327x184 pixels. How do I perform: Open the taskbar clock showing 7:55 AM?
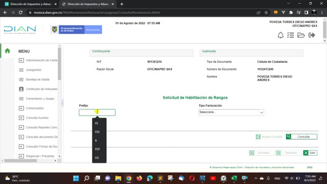(x=310, y=178)
